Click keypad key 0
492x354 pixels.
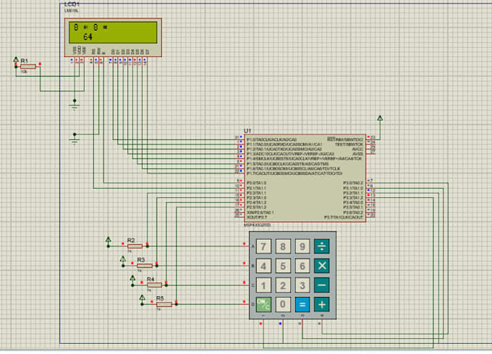(283, 304)
